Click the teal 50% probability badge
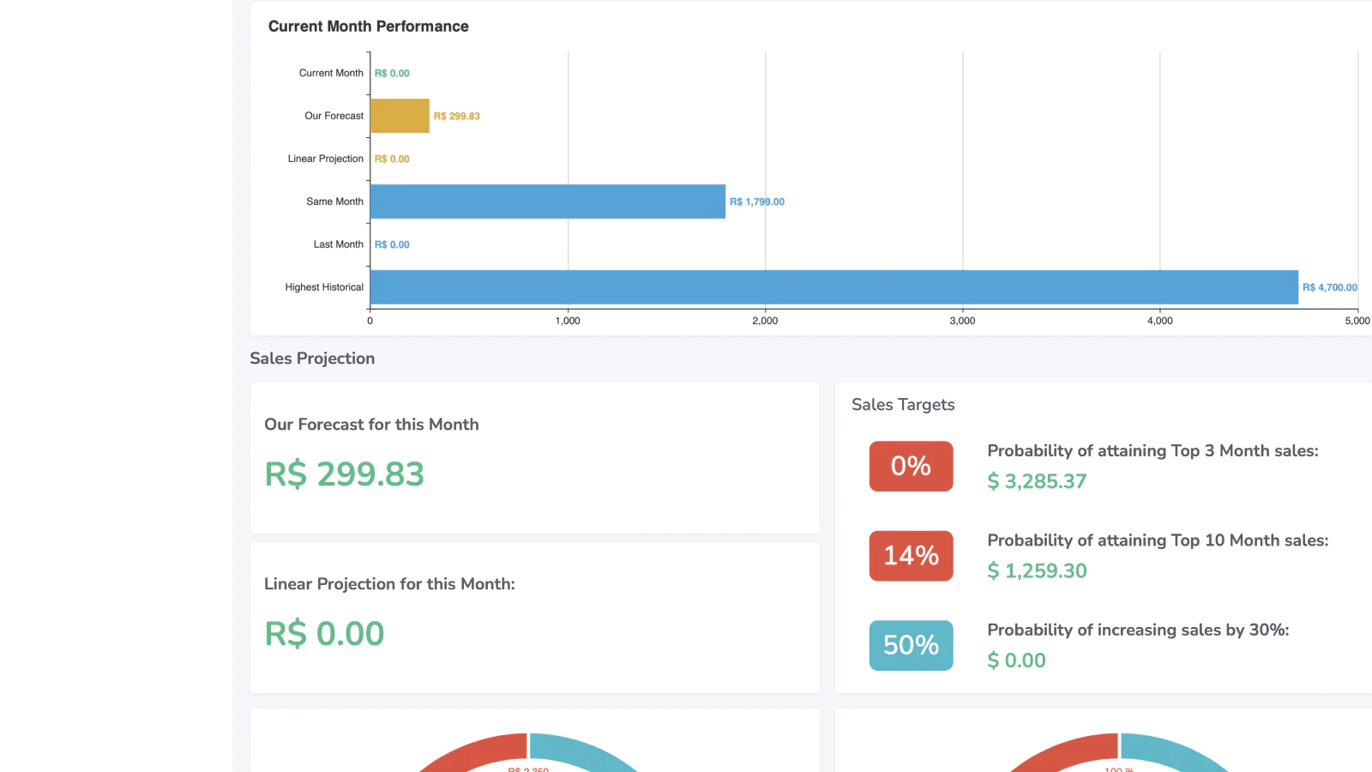 (911, 645)
